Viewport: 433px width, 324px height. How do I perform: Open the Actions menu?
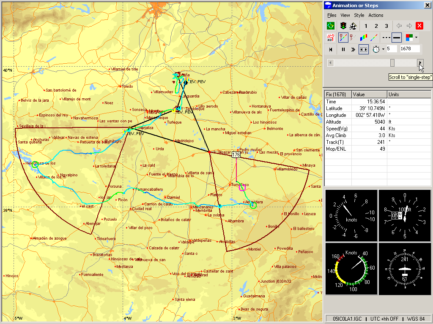point(375,15)
